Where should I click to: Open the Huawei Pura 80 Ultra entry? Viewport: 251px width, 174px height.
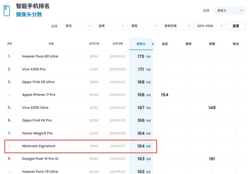click(x=41, y=56)
